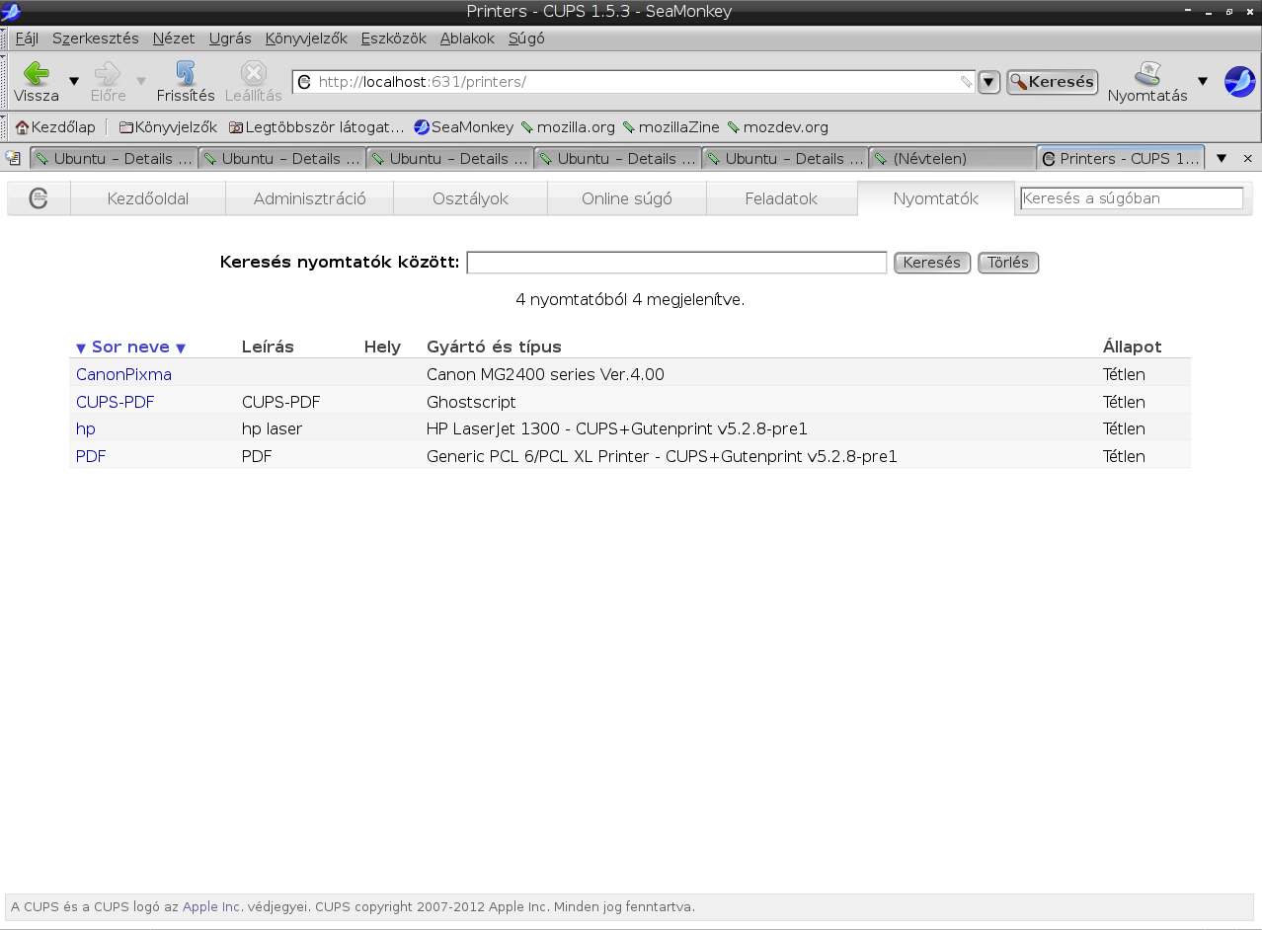Open the CanonPixma printer link
Viewport: 1262px width, 930px height.
pos(123,375)
